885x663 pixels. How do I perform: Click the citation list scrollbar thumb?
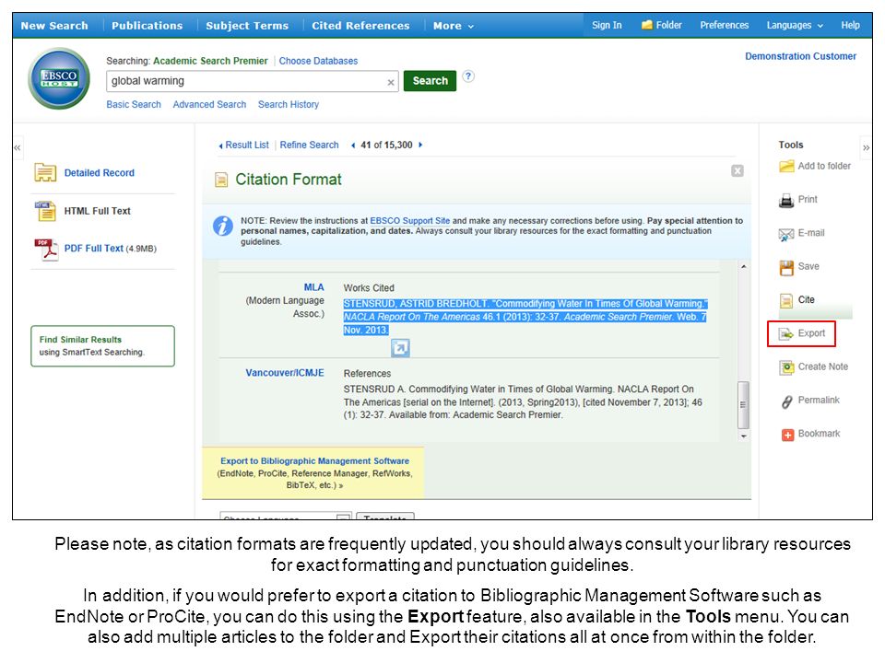743,405
